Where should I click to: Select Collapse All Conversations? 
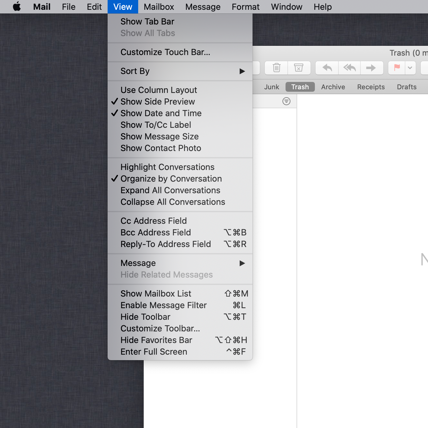(x=180, y=202)
